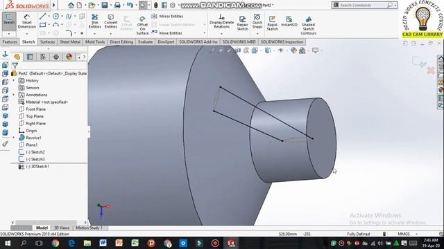The image size is (444, 249).
Task: Click the feature tree horizontal scrollbar
Action: coord(46,223)
